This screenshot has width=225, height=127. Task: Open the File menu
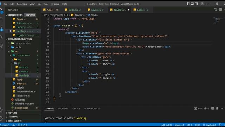coord(6,4)
